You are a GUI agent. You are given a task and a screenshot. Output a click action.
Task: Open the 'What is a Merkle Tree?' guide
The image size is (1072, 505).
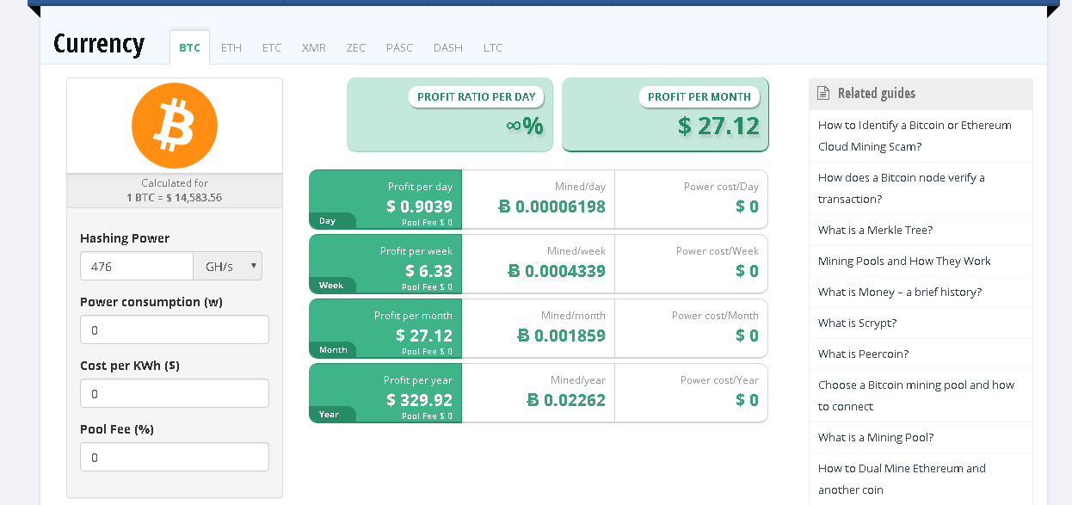point(875,230)
